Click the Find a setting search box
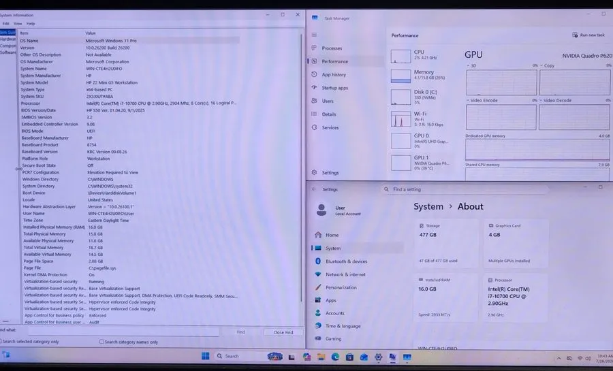The height and width of the screenshot is (371, 613). coord(465,189)
